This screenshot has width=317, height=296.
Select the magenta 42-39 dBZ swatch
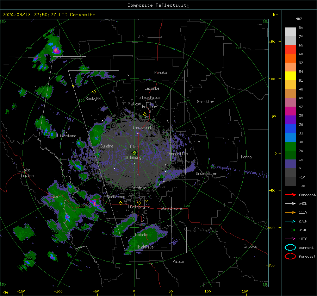click(290, 111)
